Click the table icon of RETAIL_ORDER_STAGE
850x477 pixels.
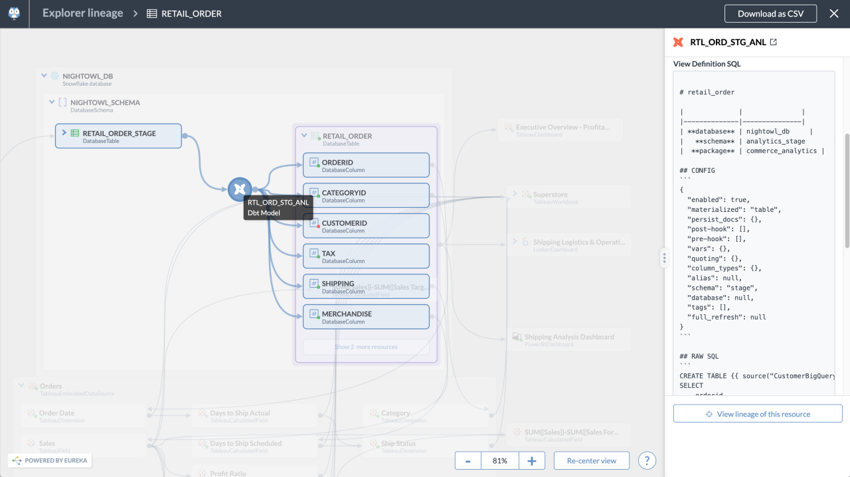pos(75,133)
